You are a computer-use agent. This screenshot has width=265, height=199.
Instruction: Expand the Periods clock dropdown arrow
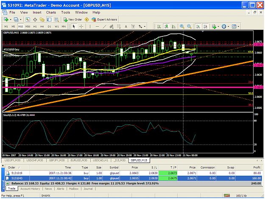pyautogui.click(x=229, y=27)
